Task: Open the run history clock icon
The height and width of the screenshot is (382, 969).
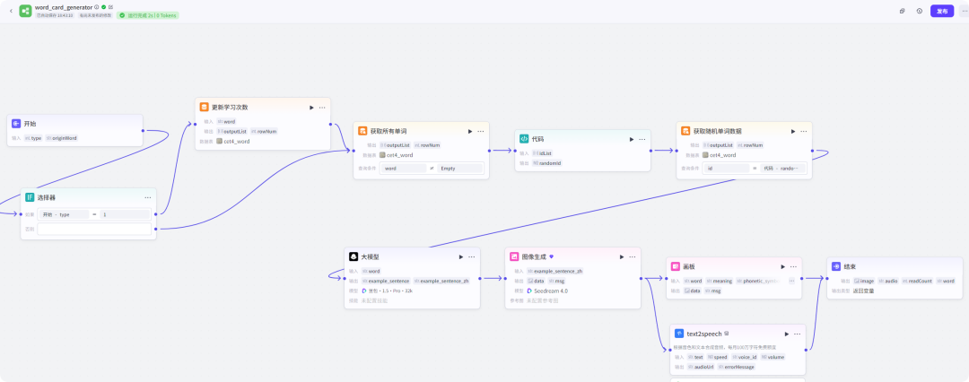Action: pyautogui.click(x=920, y=11)
